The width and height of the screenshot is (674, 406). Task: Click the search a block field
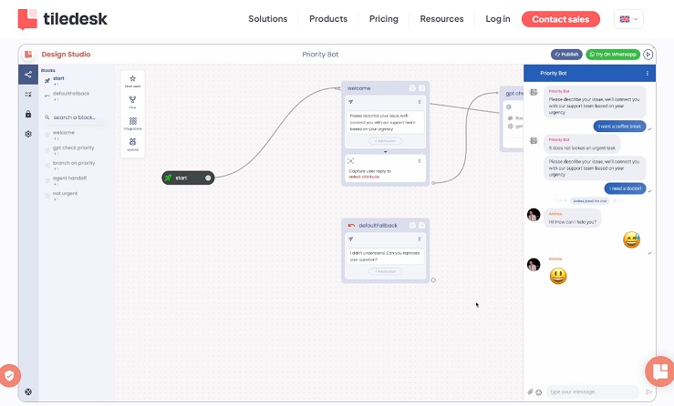pyautogui.click(x=75, y=117)
